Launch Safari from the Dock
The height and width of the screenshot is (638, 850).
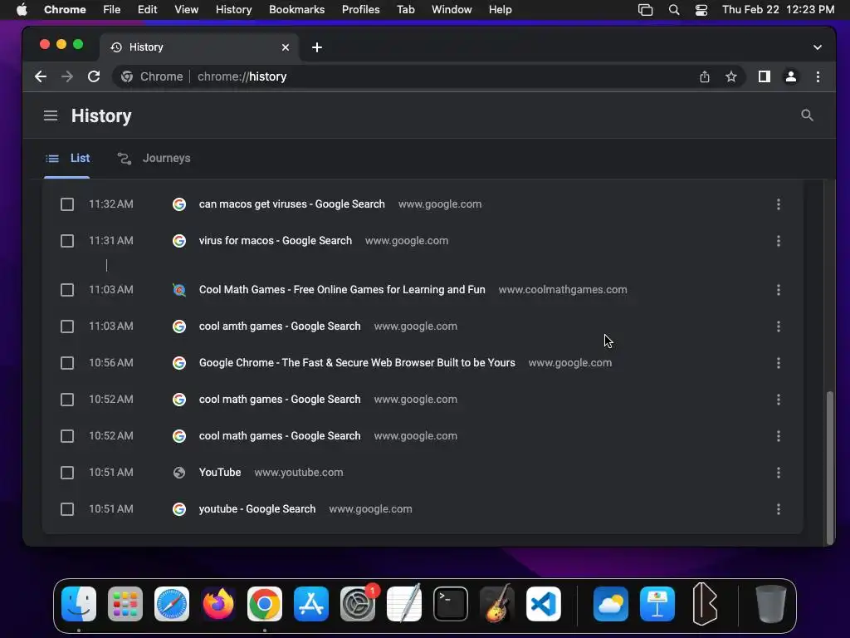(x=172, y=604)
